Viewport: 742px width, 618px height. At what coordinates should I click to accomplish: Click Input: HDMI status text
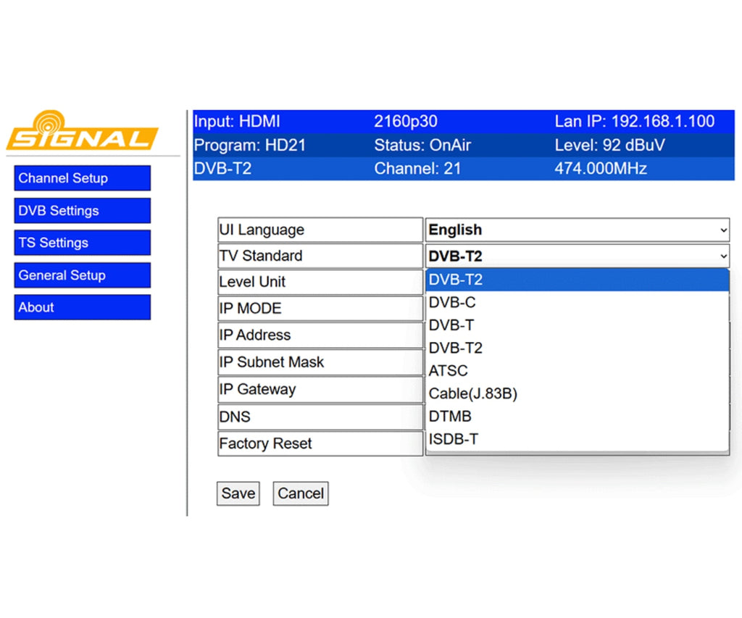[x=237, y=122]
